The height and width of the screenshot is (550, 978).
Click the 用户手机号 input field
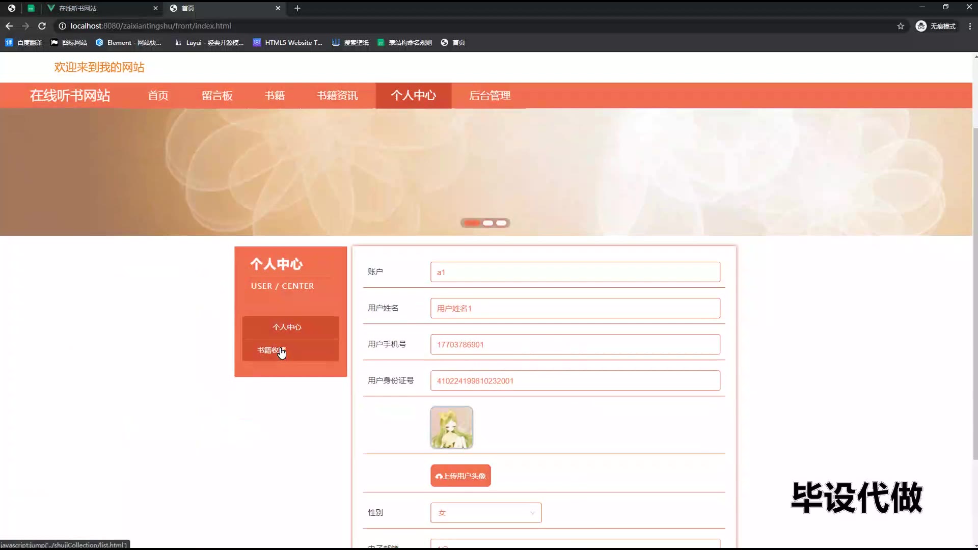point(575,345)
